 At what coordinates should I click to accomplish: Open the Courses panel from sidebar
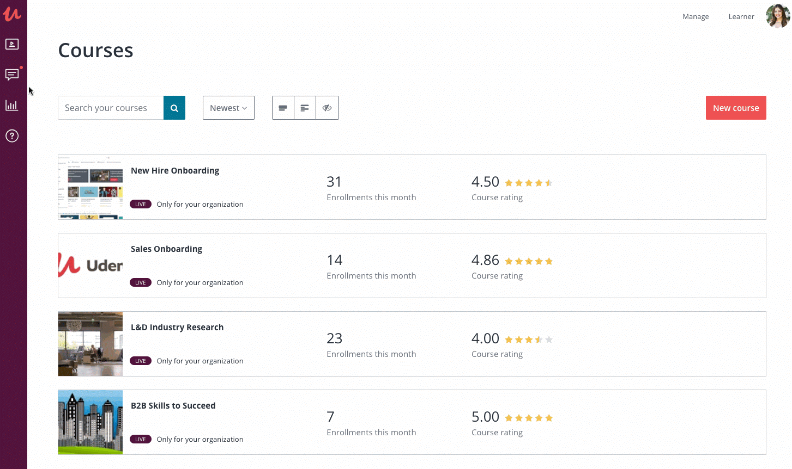12,44
